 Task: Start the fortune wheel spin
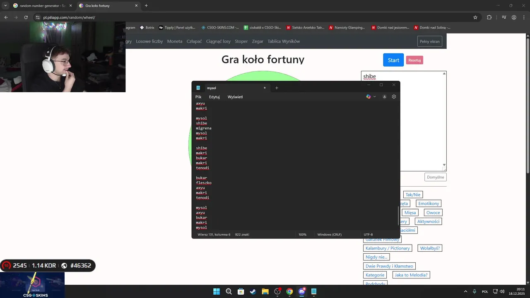(393, 60)
